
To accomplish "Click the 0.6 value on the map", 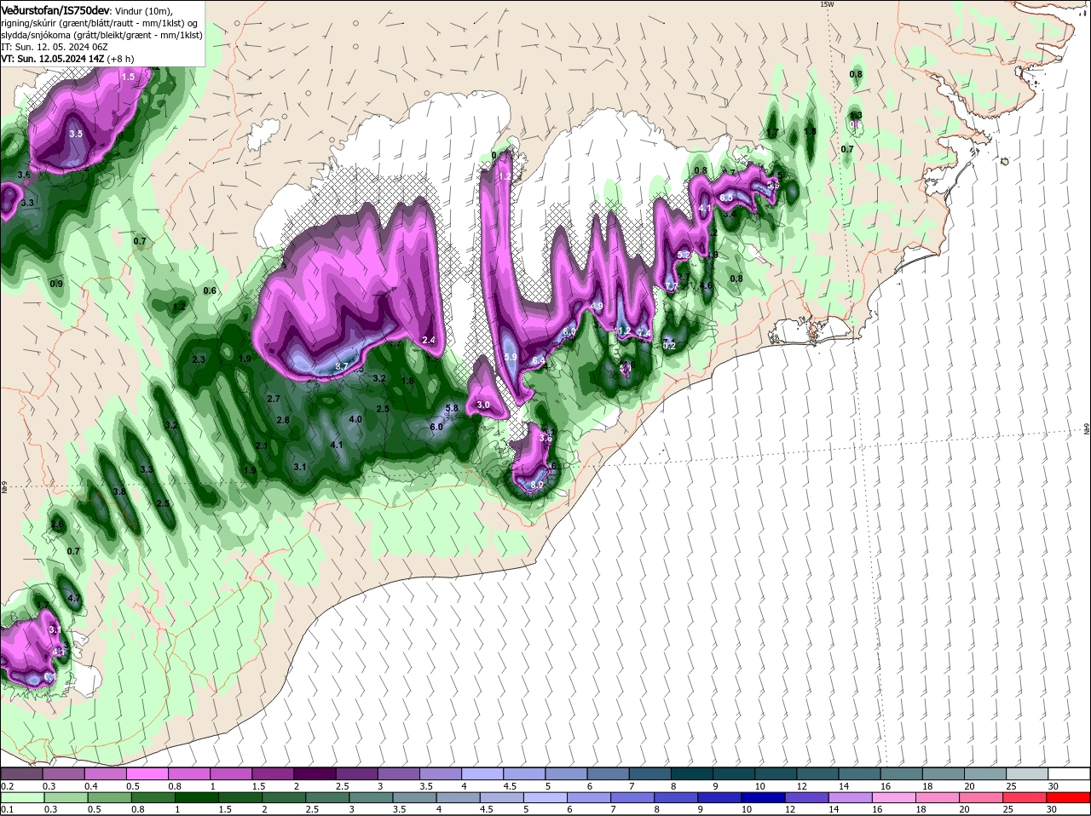I will 210,290.
